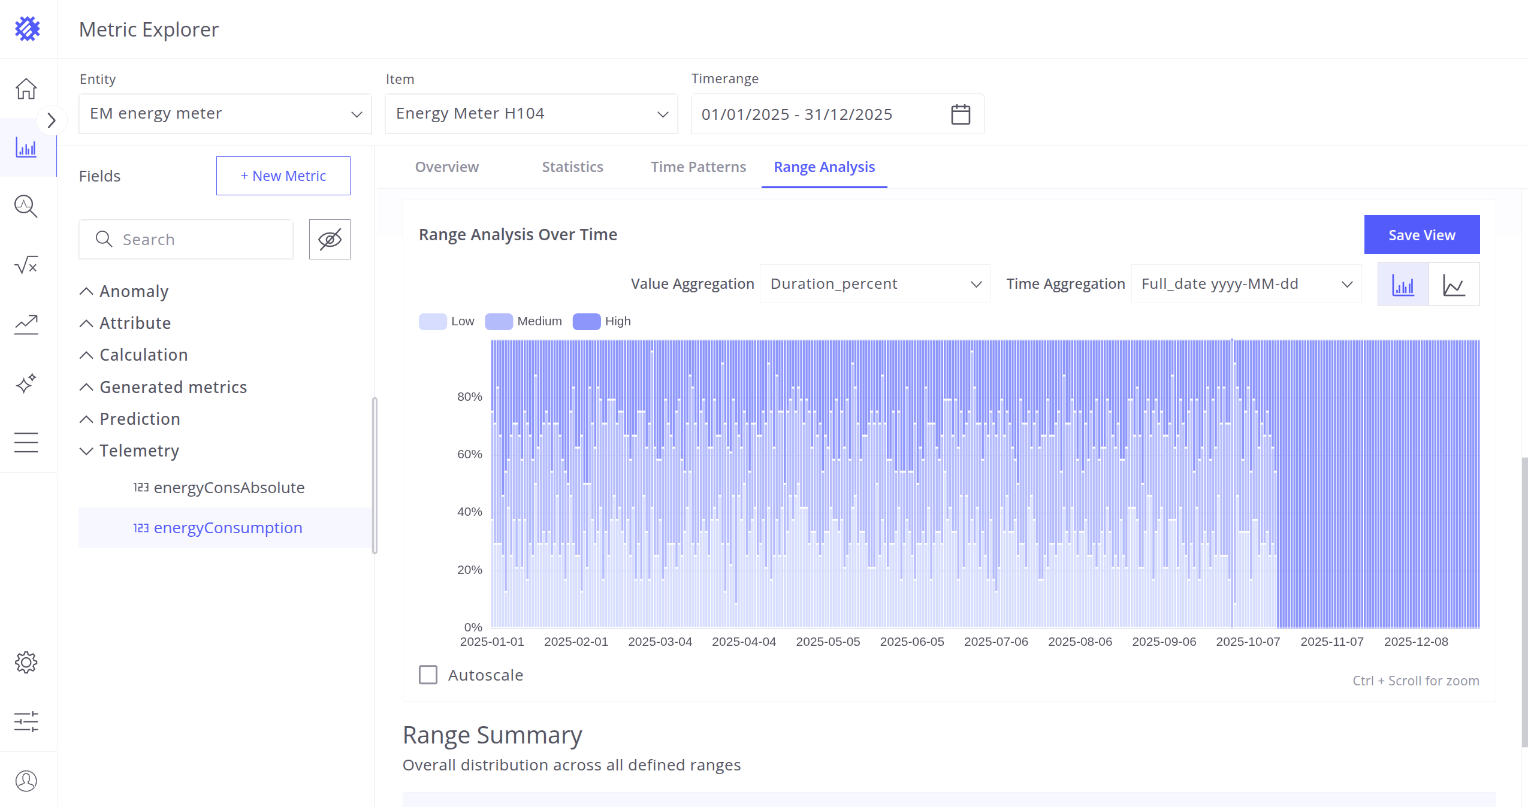Switch to the Statistics tab
The height and width of the screenshot is (807, 1528).
pos(572,167)
